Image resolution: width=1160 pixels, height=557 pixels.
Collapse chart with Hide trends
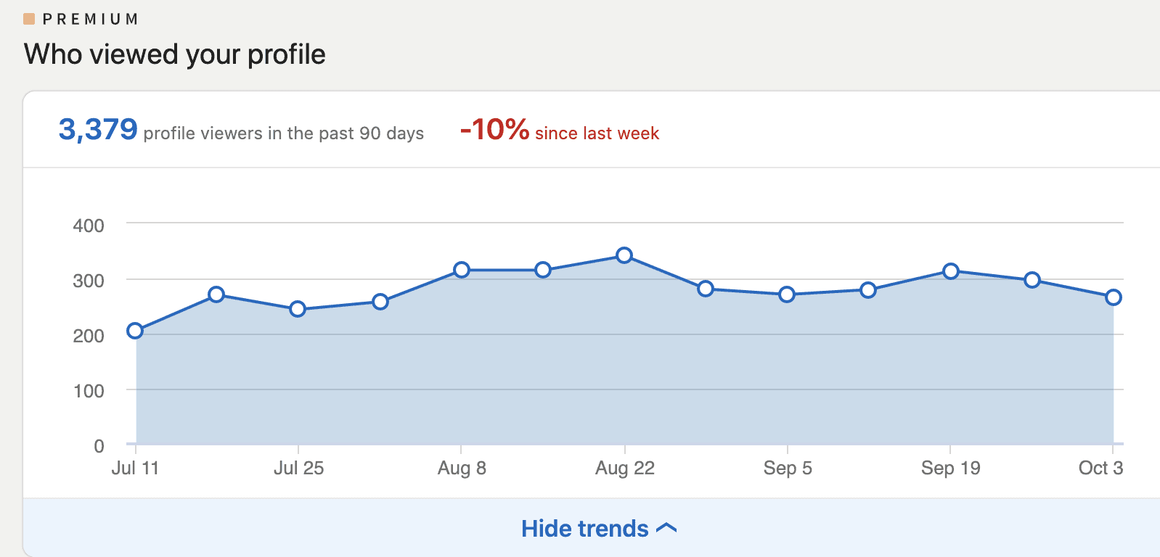click(x=584, y=529)
